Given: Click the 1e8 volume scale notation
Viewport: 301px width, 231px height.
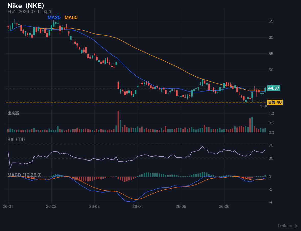Looking at the screenshot, I should [264, 107].
